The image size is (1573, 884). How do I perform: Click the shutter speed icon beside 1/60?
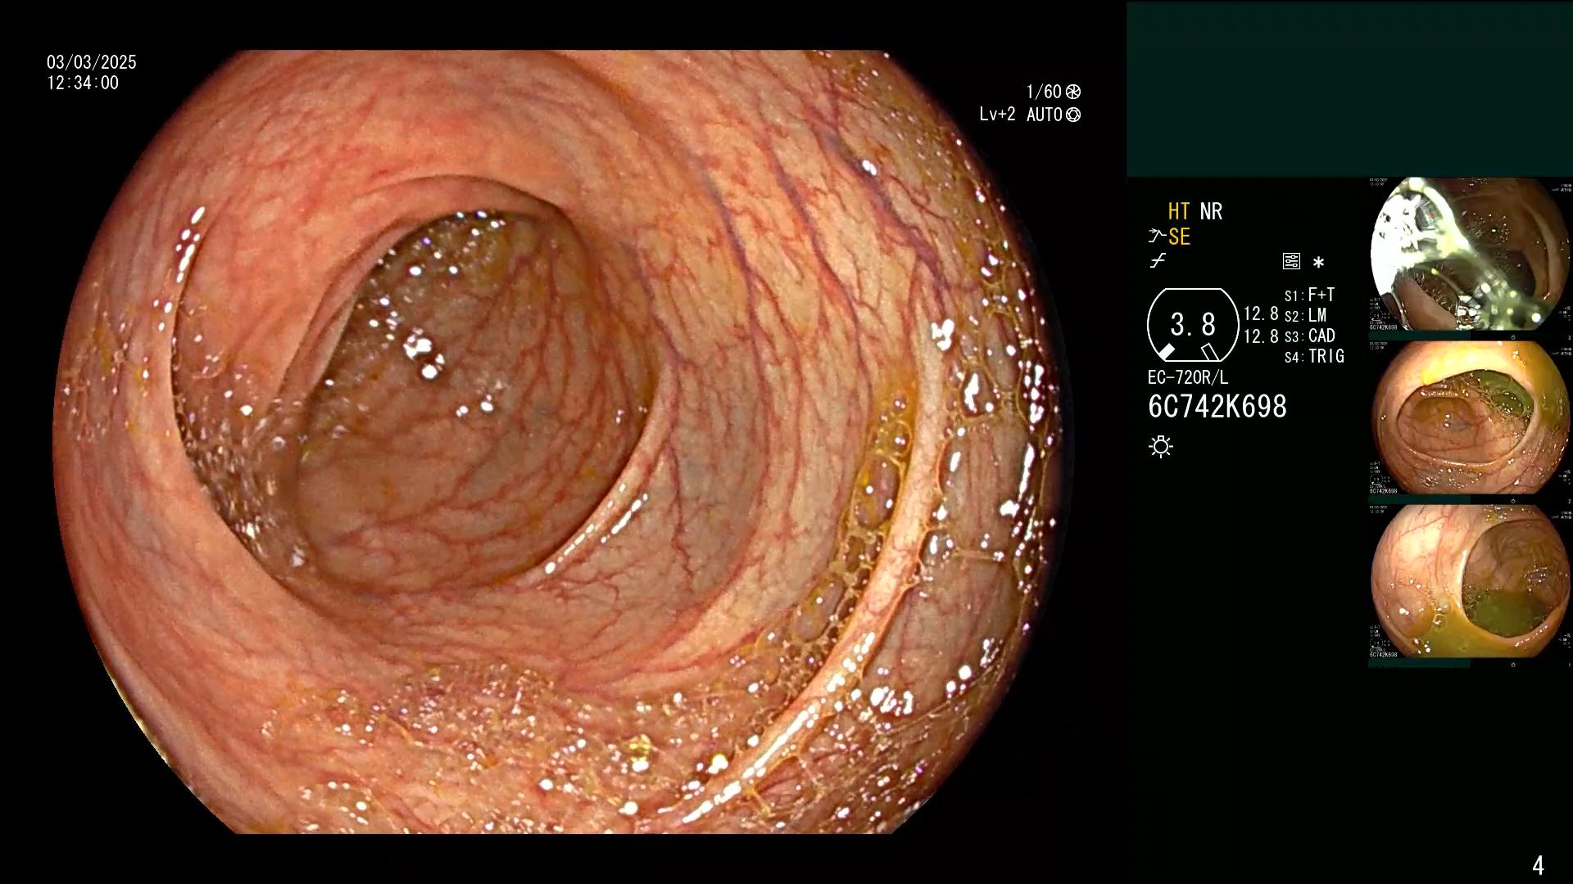tap(1073, 92)
